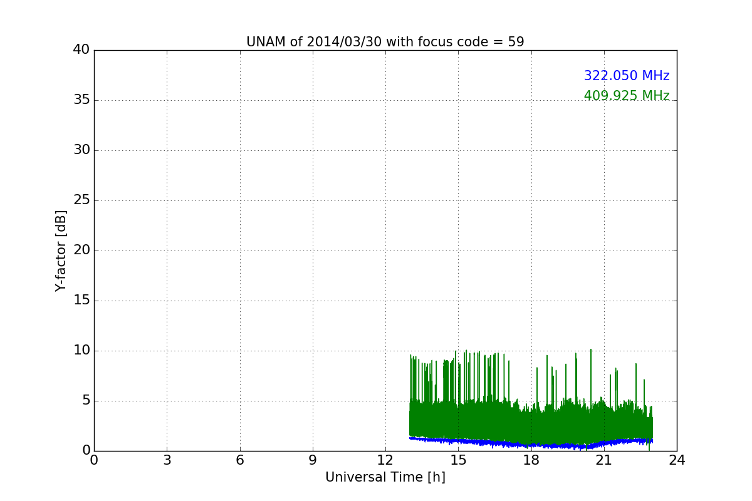
Task: Select the blue 322.050 MHz legend label
Action: click(x=627, y=76)
